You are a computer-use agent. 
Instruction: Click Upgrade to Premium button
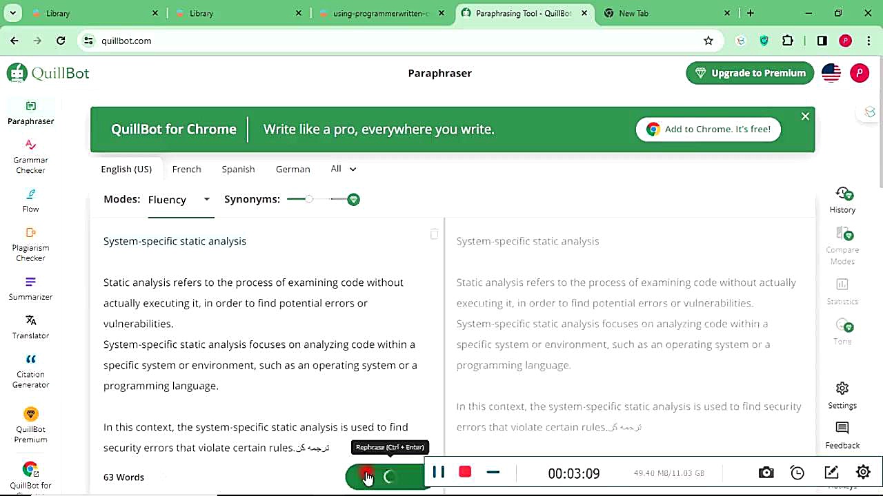(x=750, y=73)
